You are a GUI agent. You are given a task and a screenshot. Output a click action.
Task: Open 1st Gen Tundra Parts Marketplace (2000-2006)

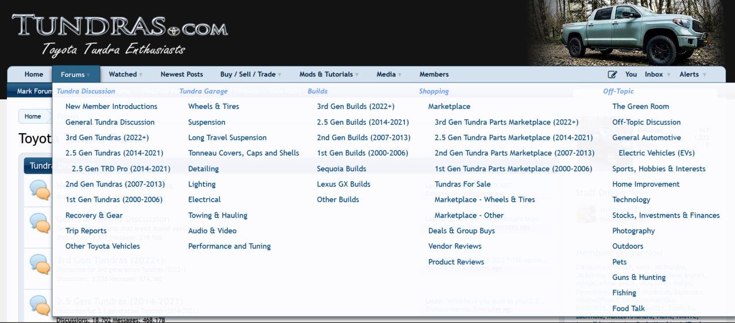[513, 169]
